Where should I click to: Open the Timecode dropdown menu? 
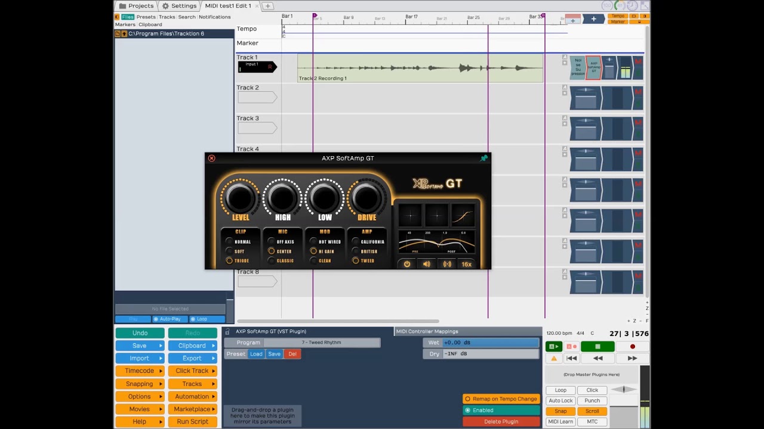coord(140,371)
